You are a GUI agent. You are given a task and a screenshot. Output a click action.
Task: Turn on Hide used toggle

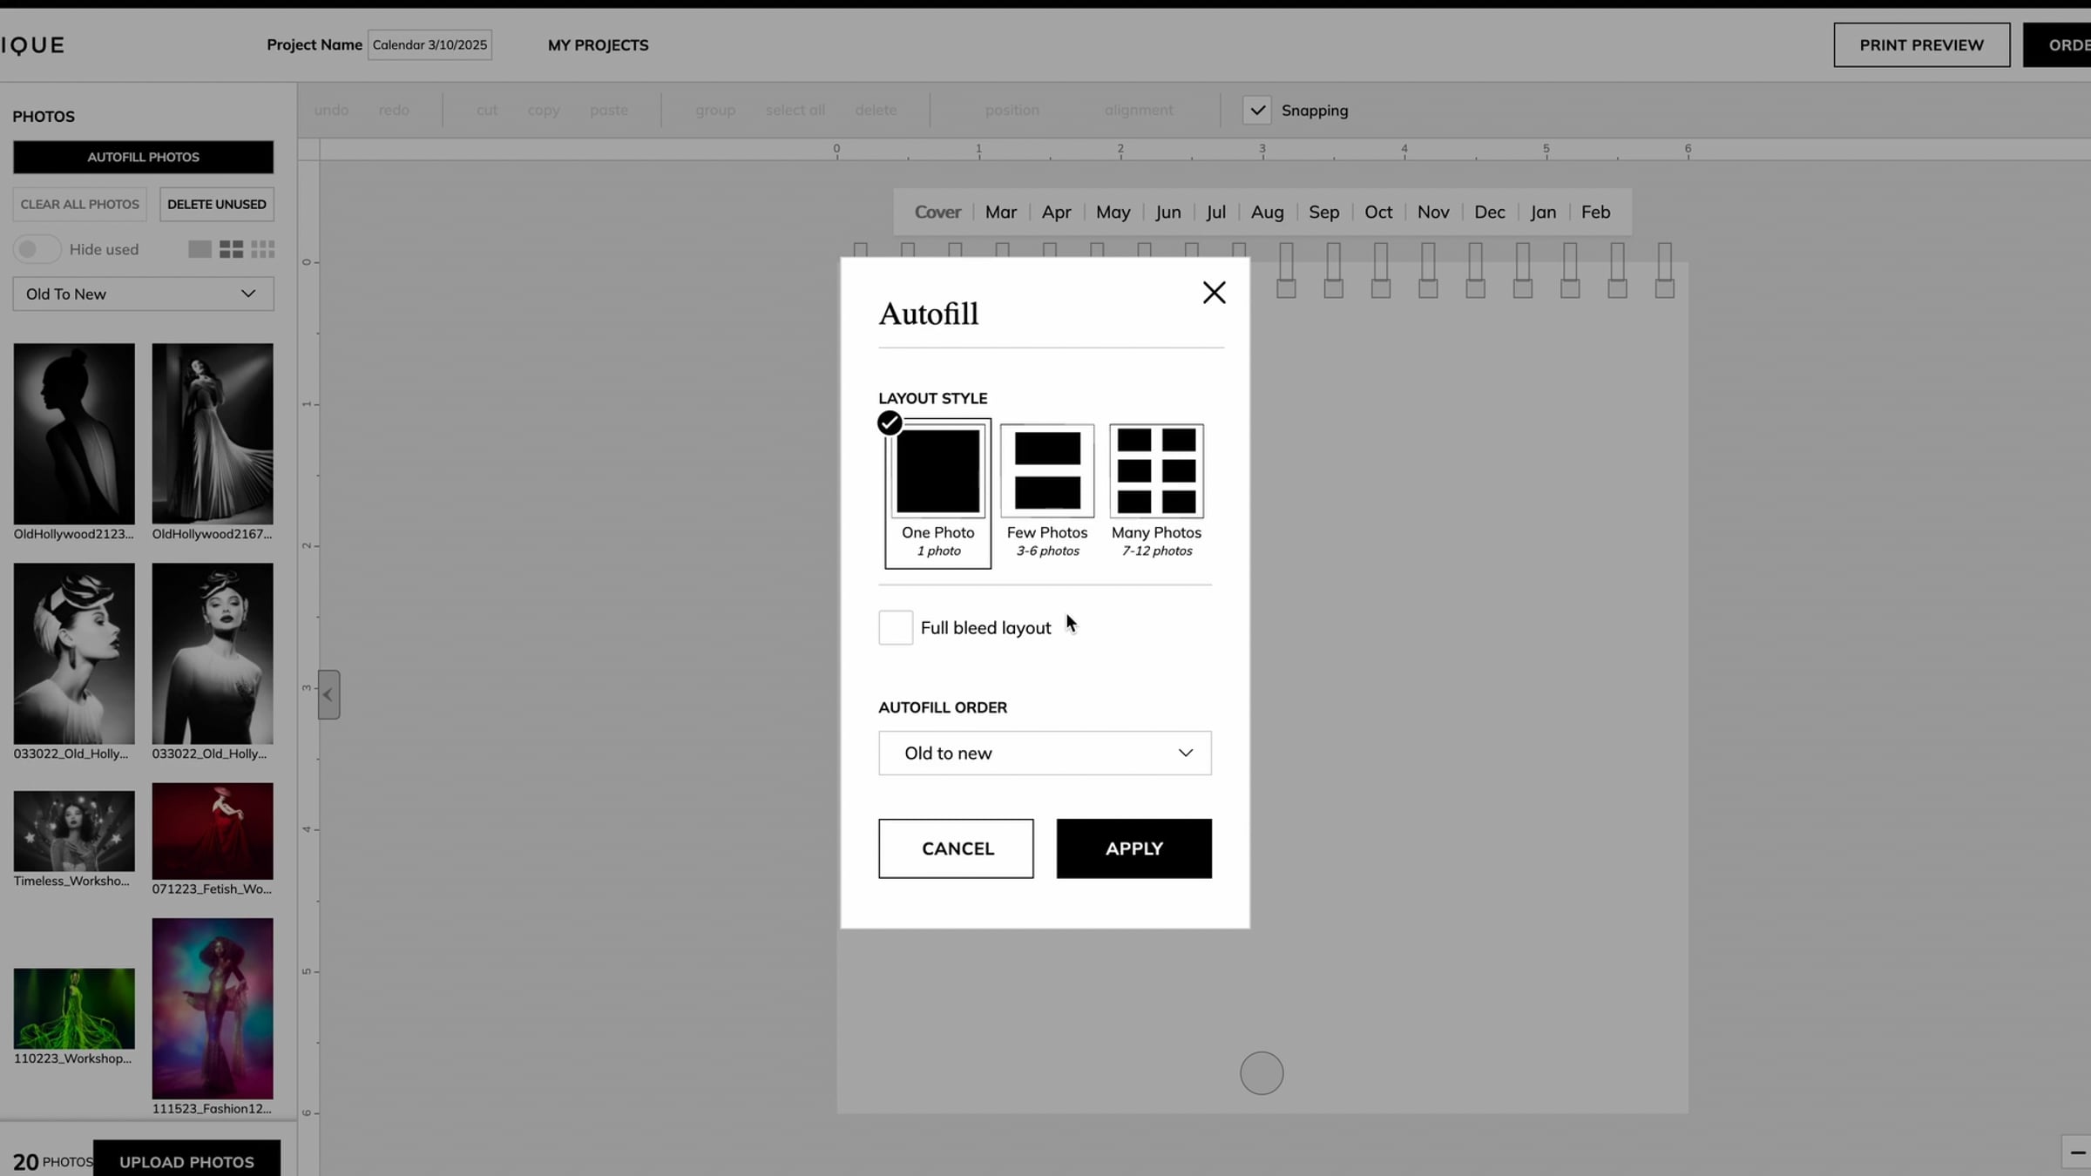point(37,249)
